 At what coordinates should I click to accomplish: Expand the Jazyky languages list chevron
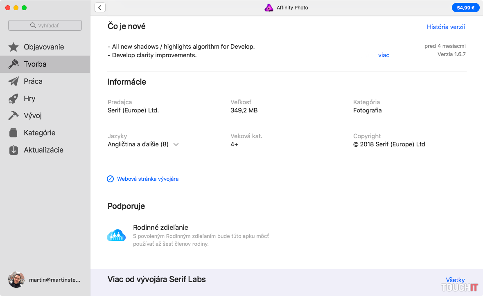176,144
